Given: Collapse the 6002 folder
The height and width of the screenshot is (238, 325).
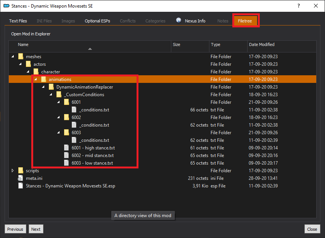Looking at the screenshot, I should (58, 117).
